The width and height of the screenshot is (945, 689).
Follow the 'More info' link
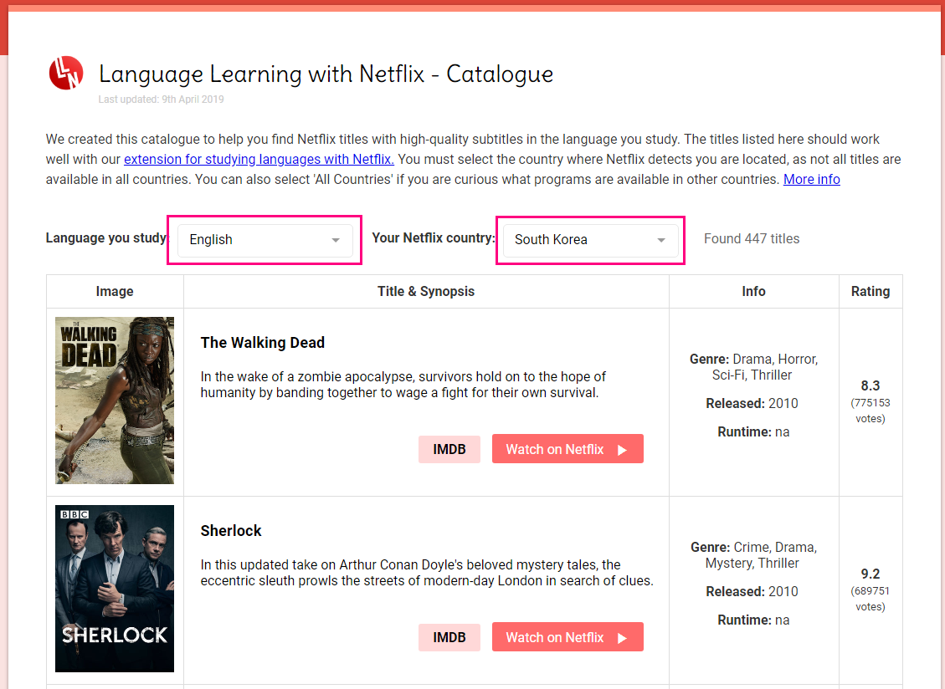[x=811, y=180]
